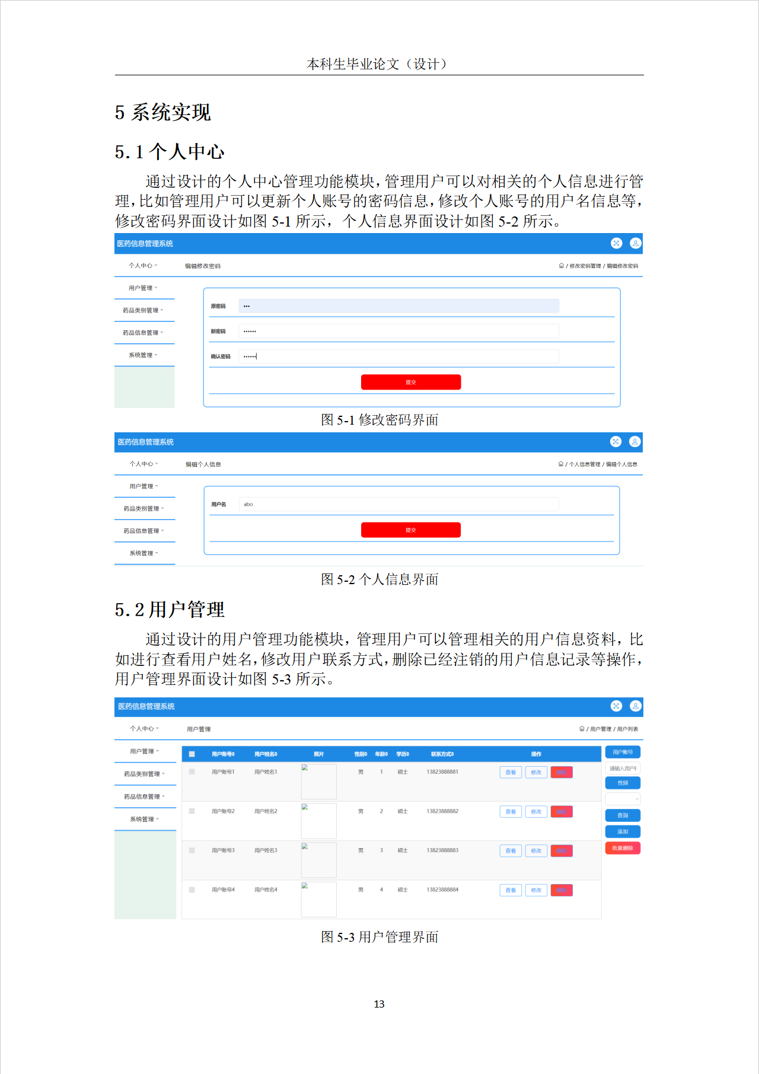Click the 用户名 input field containing abo
Viewport: 759px width, 1074px height.
399,504
